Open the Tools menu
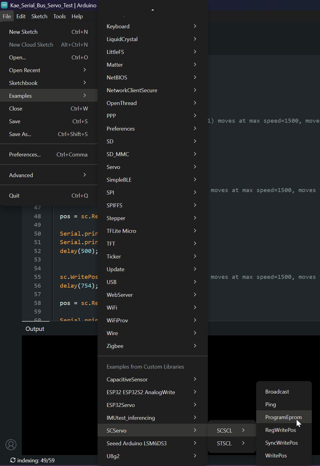Viewport: 320px width, 466px height. [x=60, y=16]
